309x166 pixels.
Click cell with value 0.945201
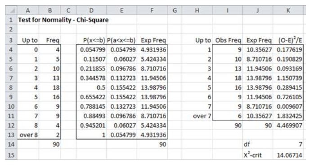(91, 125)
